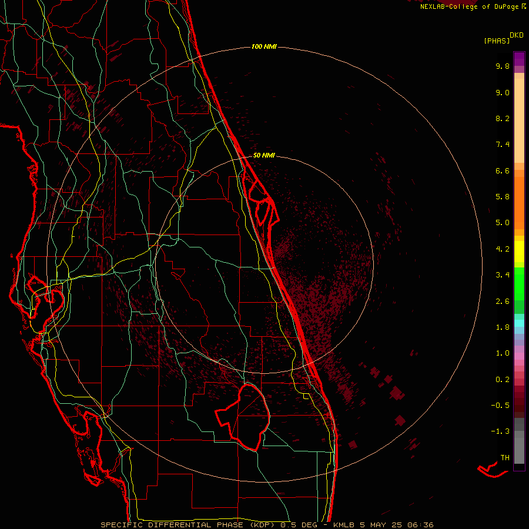Click the 6.6 value on the scale
The image size is (529, 529).
503,170
